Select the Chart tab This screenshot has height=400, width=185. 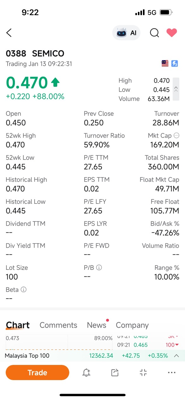point(18,325)
